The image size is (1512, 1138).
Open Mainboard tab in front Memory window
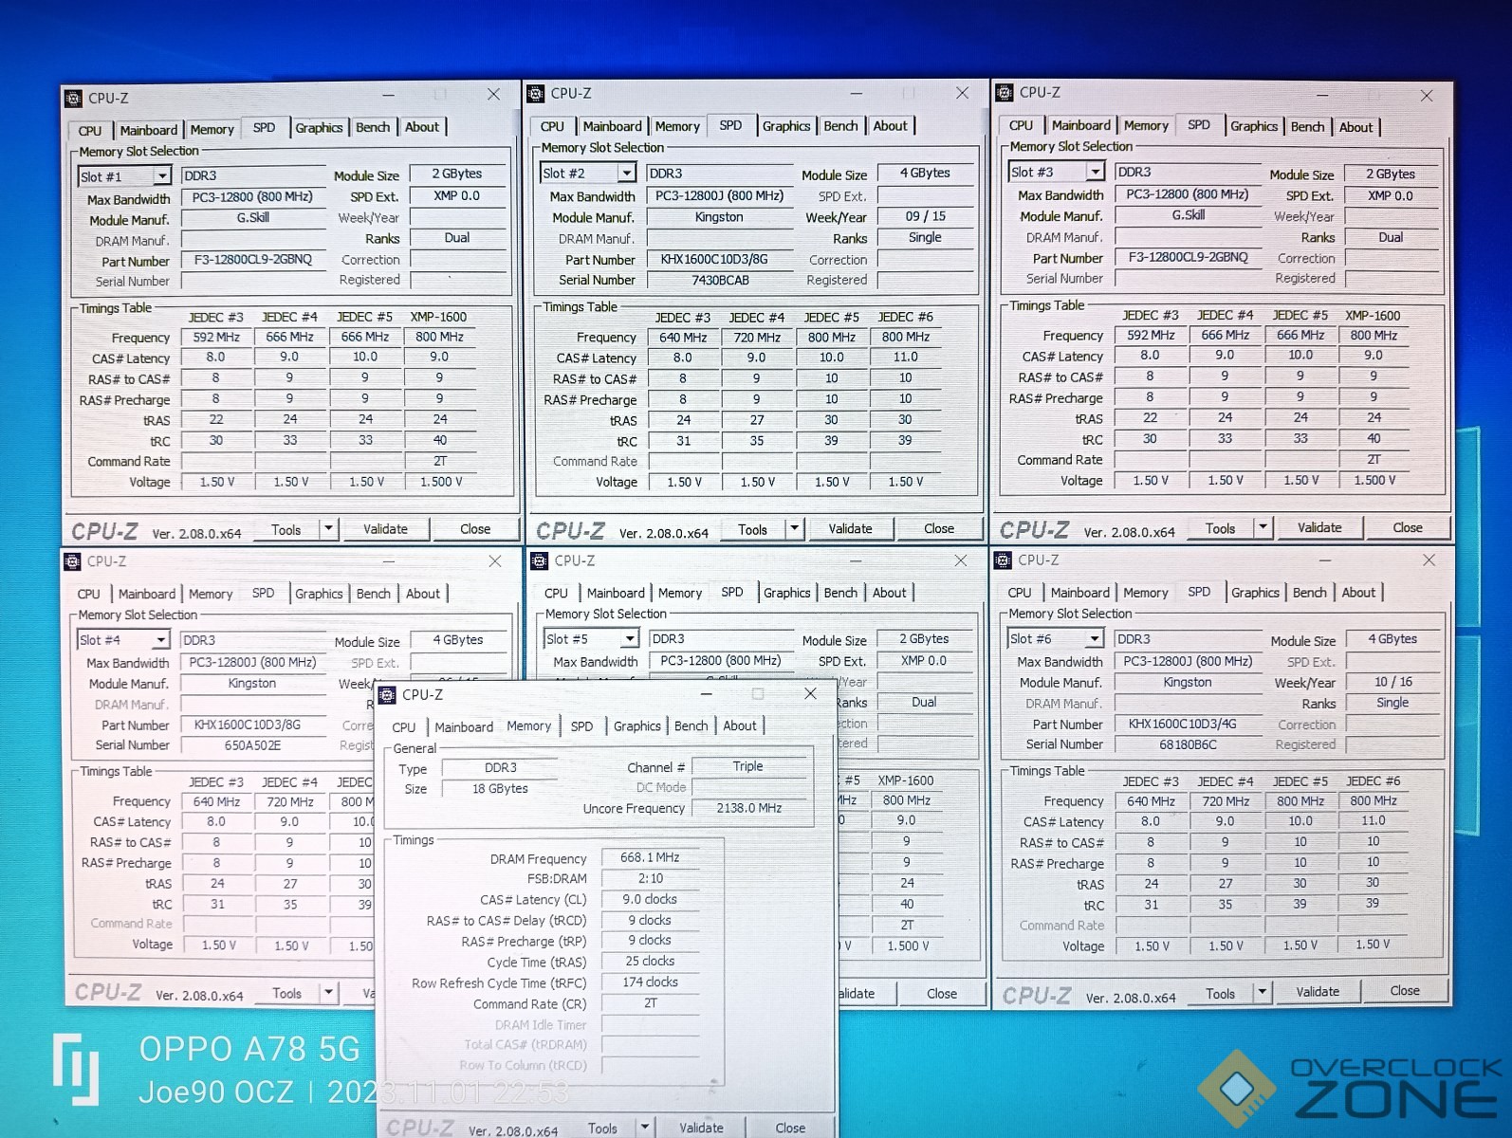[x=464, y=727]
